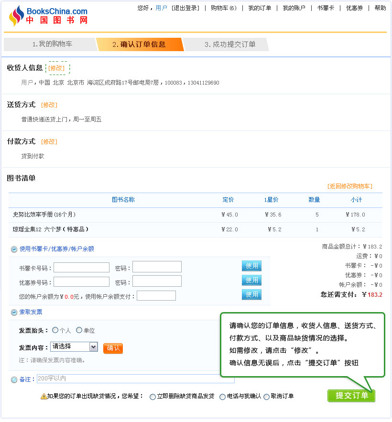Open 我的订单 in top navigation

point(260,8)
